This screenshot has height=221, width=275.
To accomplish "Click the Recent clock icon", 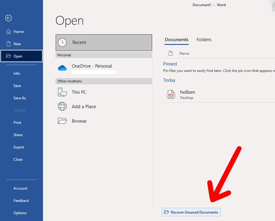I will [x=62, y=42].
